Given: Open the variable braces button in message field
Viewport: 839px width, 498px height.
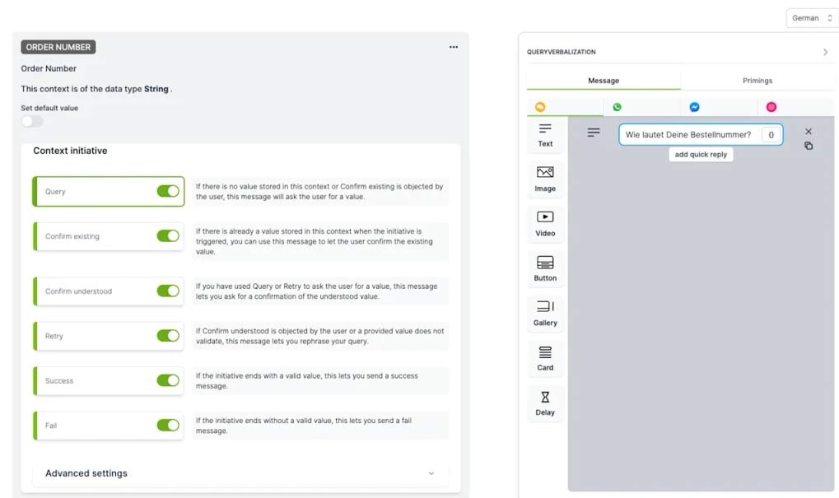Looking at the screenshot, I should [x=771, y=135].
